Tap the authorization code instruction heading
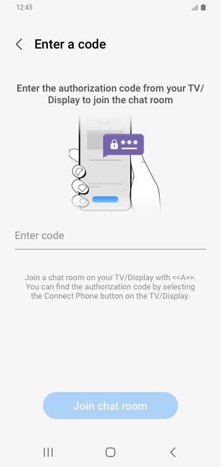This screenshot has height=467, width=221. coord(110,94)
